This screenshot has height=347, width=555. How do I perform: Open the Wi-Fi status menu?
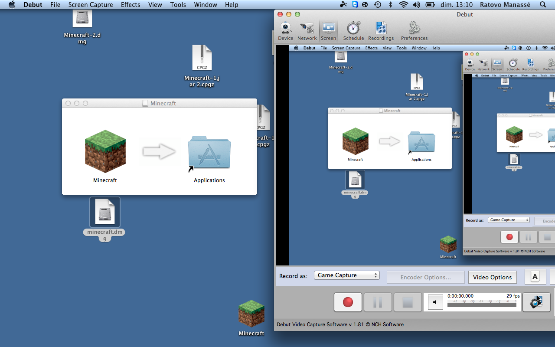404,5
